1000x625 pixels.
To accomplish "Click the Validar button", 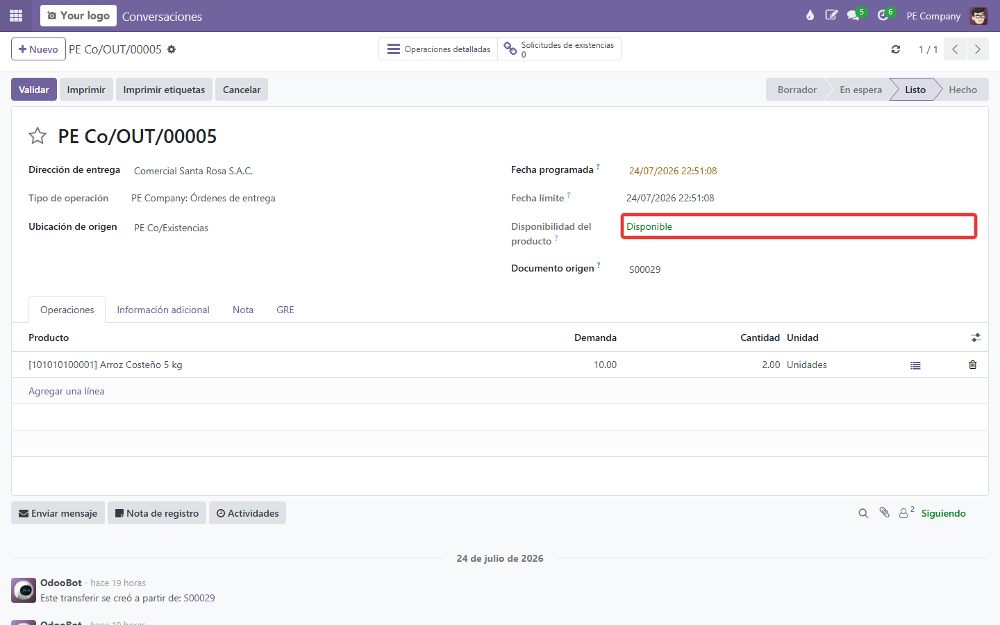I will [34, 90].
